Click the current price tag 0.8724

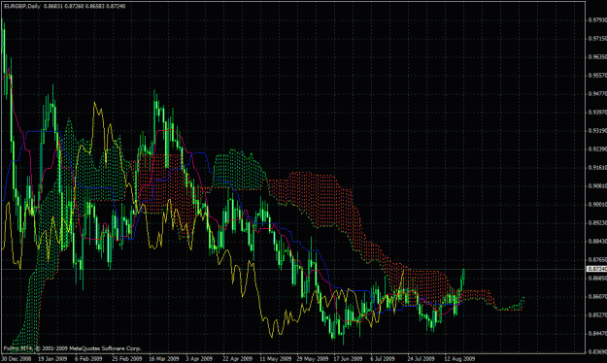tap(597, 269)
